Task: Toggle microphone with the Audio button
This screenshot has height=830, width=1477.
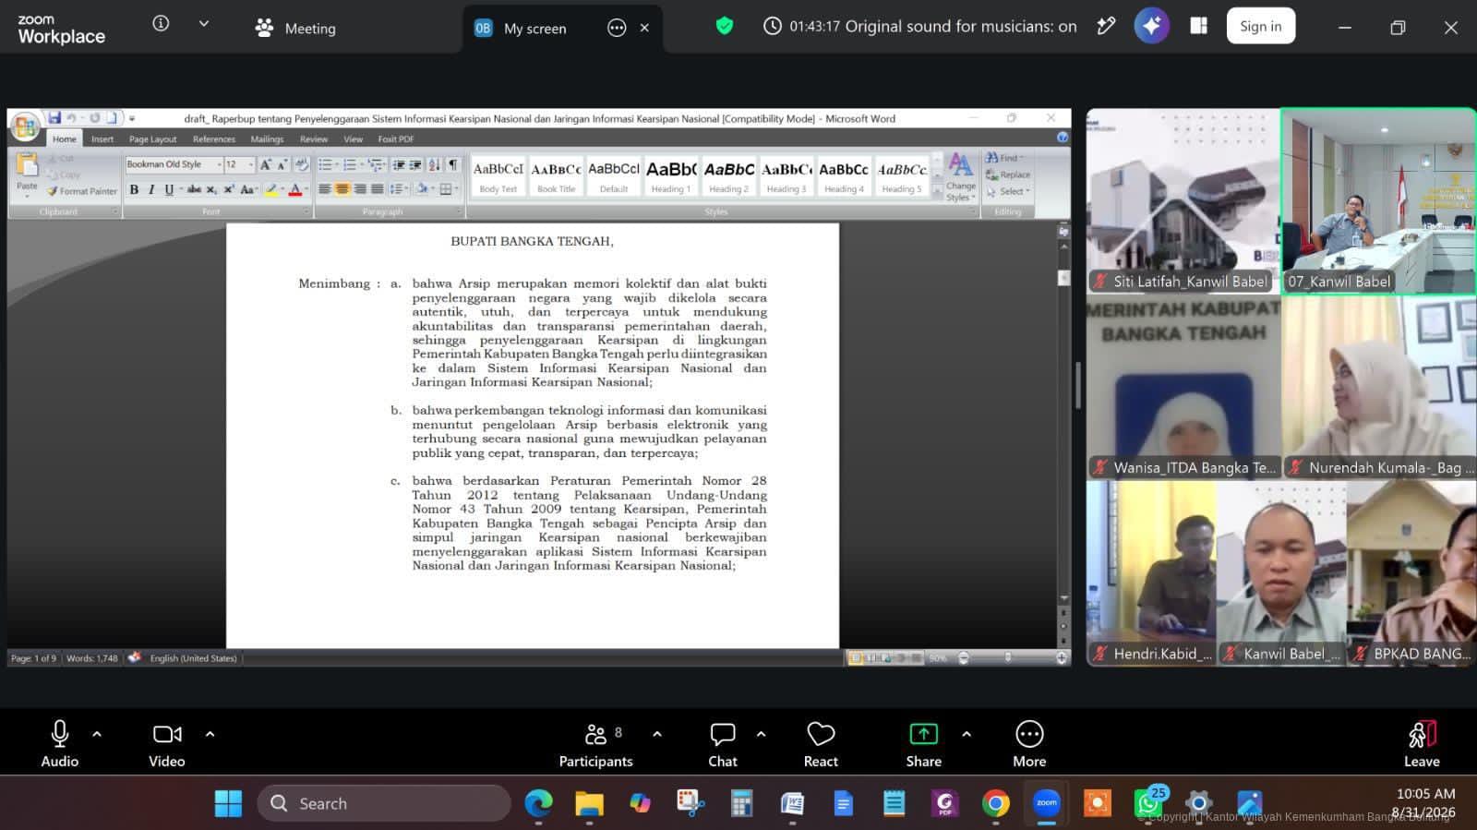Action: 60,744
